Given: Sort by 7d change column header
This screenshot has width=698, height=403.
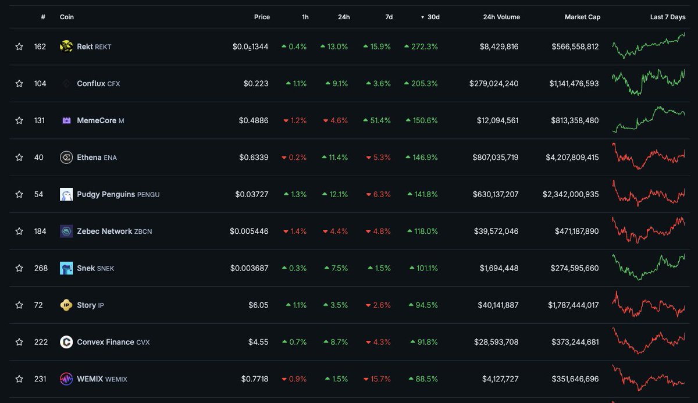Looking at the screenshot, I should (x=389, y=17).
